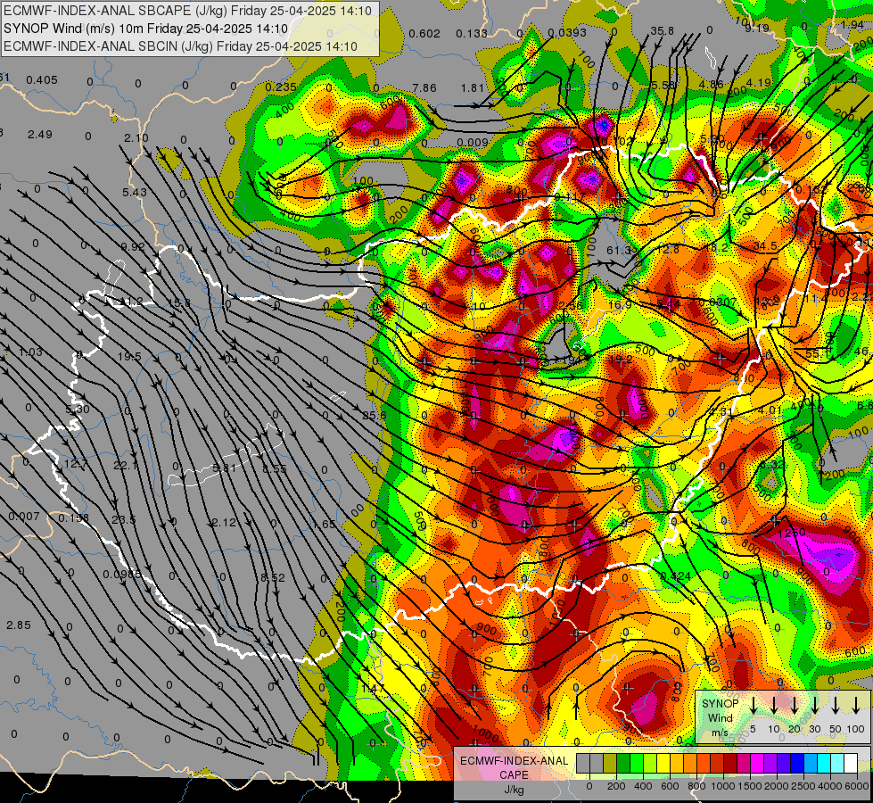
Task: Click the map value 23.5
Action: pyautogui.click(x=124, y=519)
